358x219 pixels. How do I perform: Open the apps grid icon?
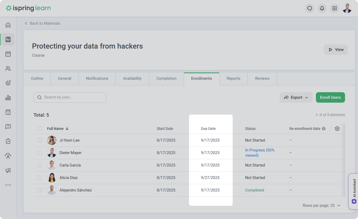335,8
